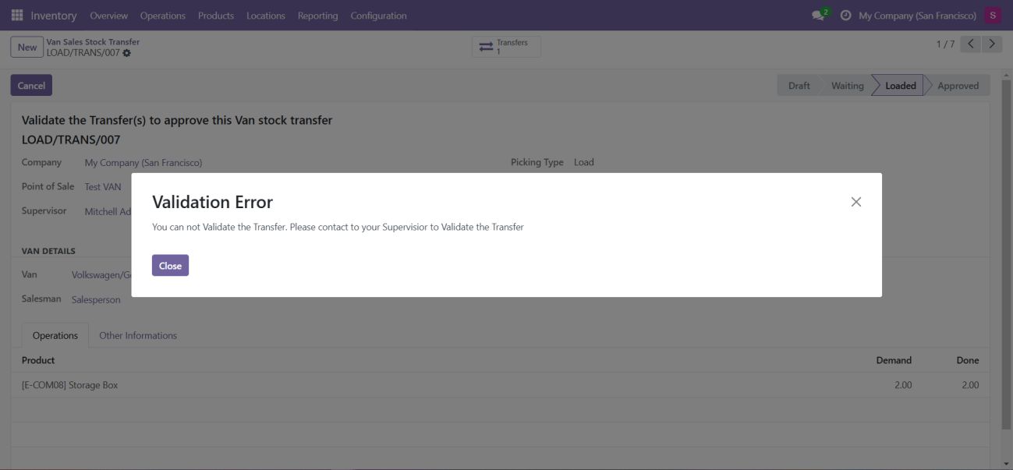
Task: Click the user avatar S icon
Action: point(992,16)
